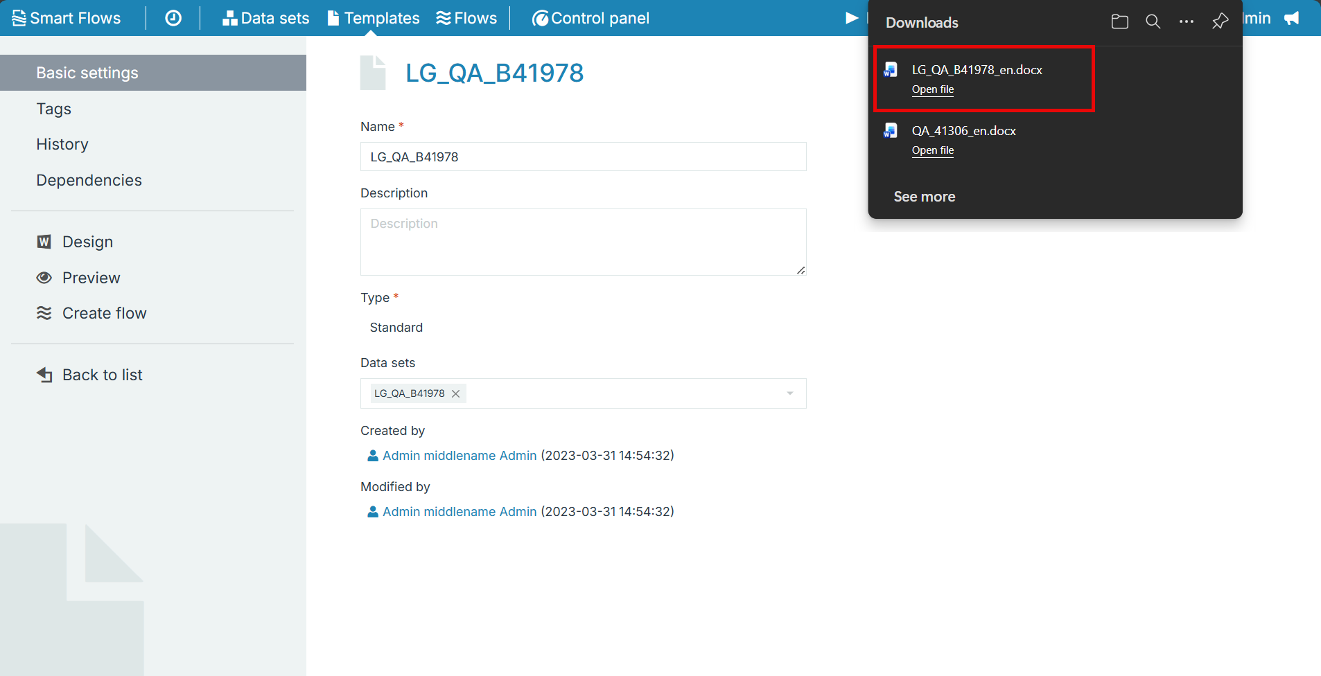Screen dimensions: 1321x676
Task: Open the Templates menu
Action: pos(374,18)
